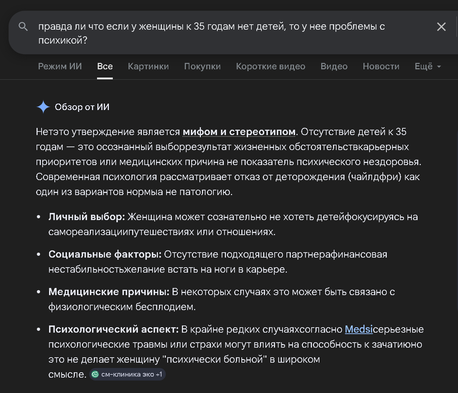
Task: Expand the Ещё dropdown menu
Action: (428, 66)
